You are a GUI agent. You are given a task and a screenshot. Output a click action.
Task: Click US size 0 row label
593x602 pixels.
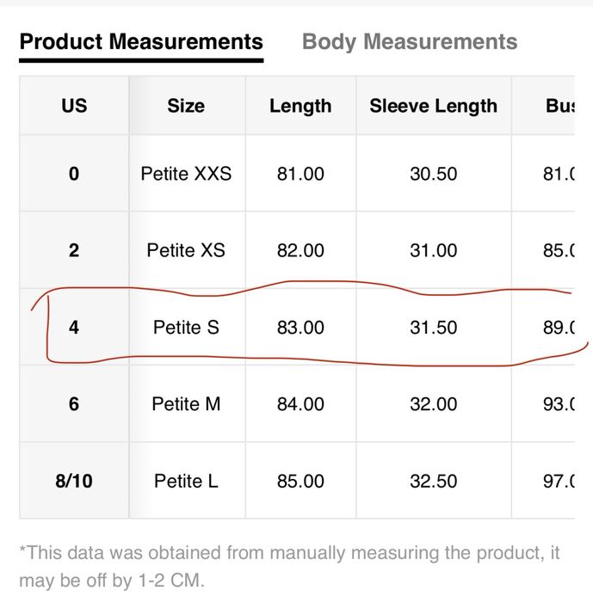coord(74,174)
